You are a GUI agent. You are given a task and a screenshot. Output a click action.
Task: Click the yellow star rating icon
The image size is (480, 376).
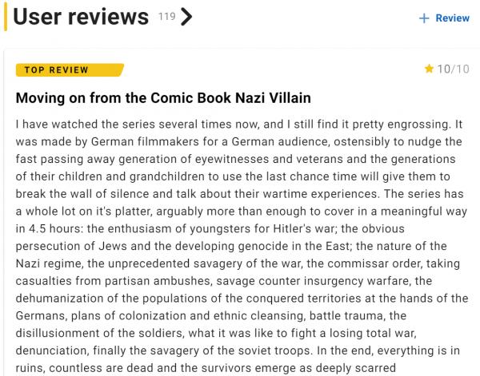[x=429, y=70]
